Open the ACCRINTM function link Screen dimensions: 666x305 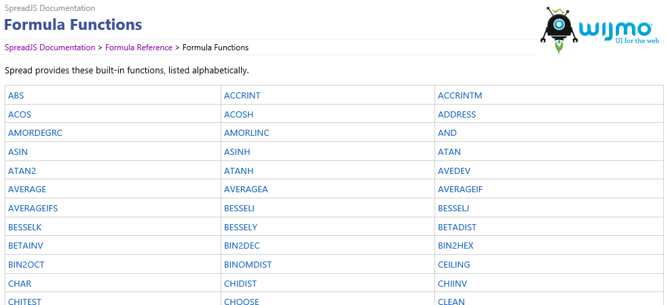(460, 96)
